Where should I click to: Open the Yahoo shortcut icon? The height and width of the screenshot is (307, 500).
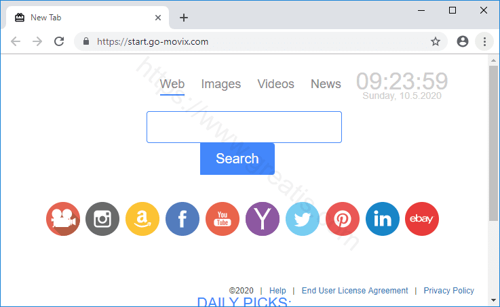click(x=263, y=219)
